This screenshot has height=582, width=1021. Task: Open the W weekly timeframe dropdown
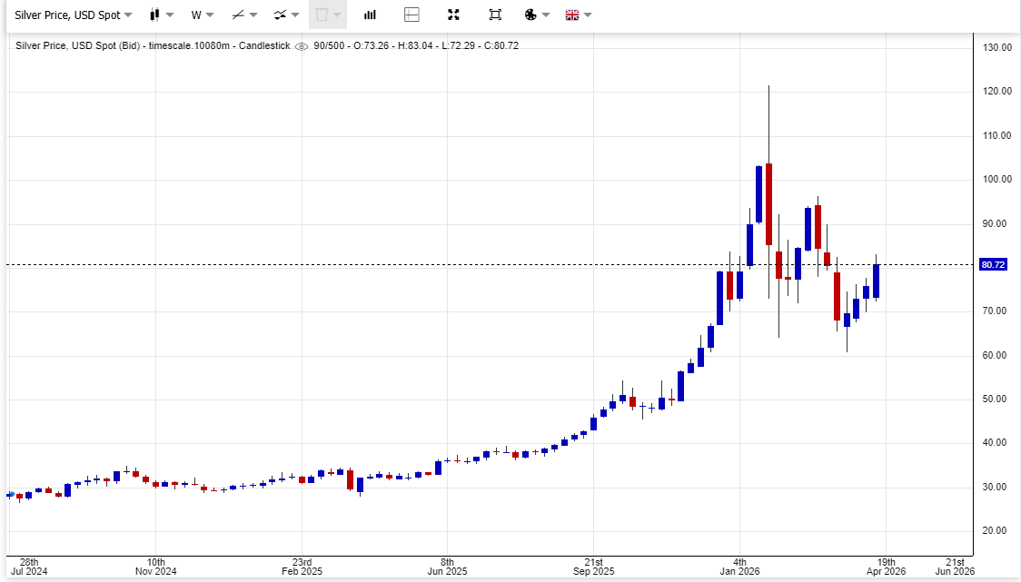click(202, 15)
